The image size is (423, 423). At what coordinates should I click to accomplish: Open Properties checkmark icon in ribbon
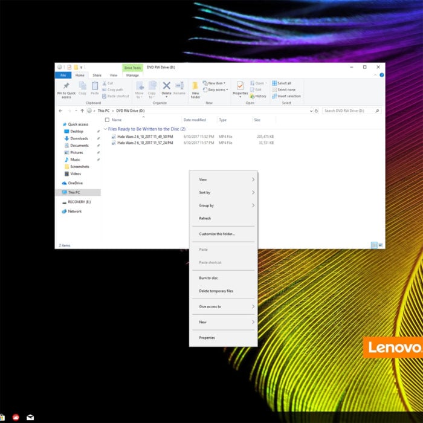[x=240, y=86]
